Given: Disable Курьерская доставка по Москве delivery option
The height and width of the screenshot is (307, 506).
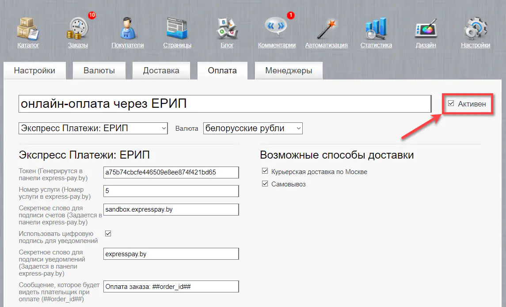Looking at the screenshot, I should tap(265, 171).
